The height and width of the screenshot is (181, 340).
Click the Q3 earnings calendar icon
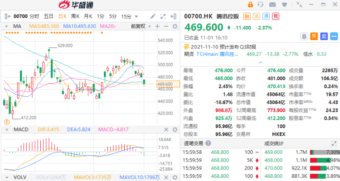(186, 47)
